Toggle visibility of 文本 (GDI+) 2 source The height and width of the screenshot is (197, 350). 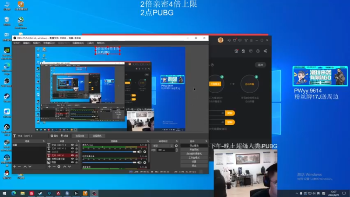click(72, 148)
